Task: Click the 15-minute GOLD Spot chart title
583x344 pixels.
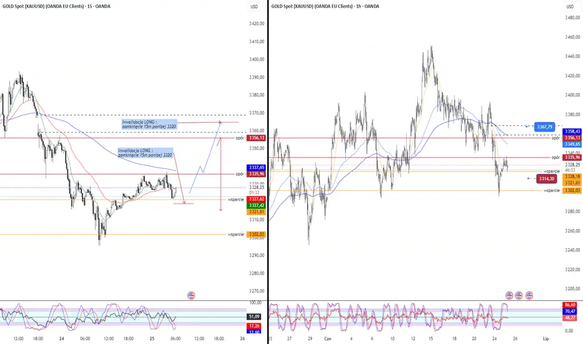Action: pyautogui.click(x=56, y=6)
